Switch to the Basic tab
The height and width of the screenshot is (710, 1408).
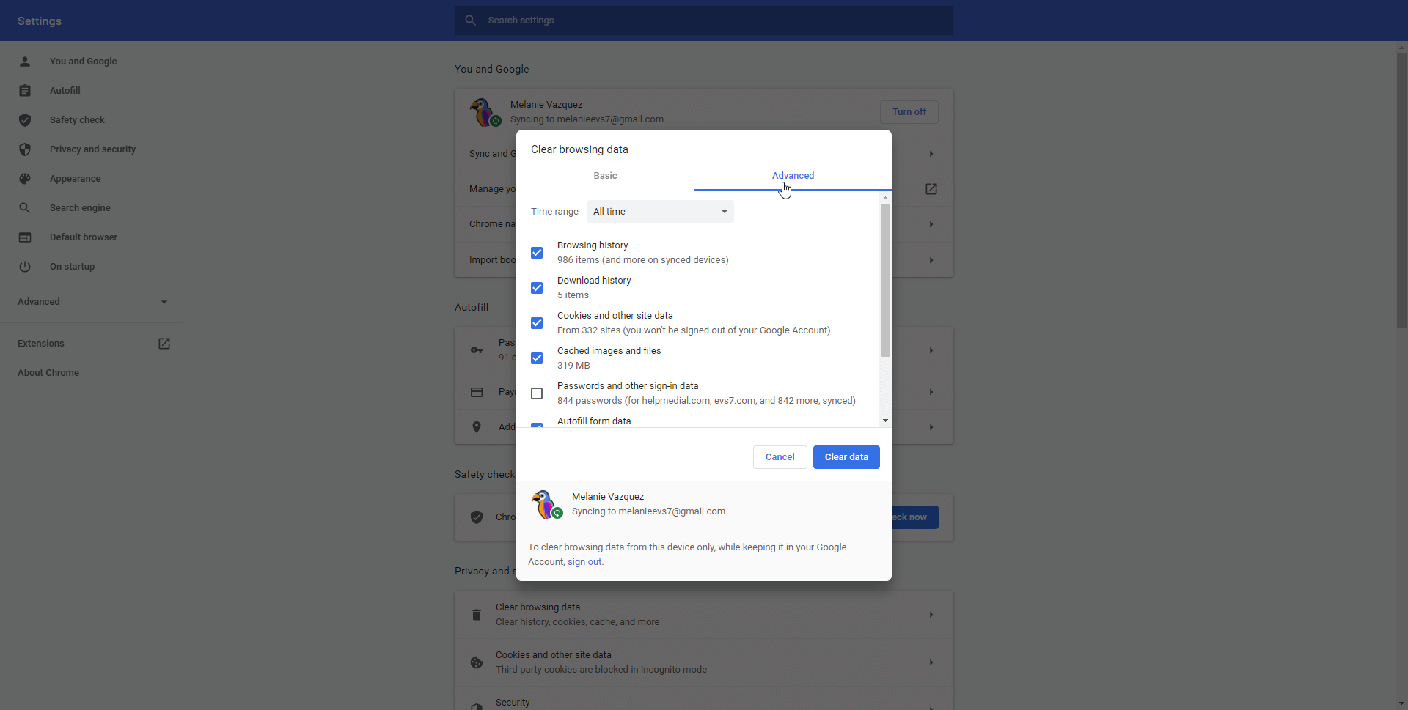[605, 176]
